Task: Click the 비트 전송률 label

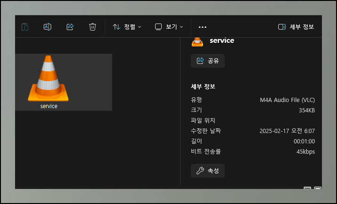Action: pos(206,151)
